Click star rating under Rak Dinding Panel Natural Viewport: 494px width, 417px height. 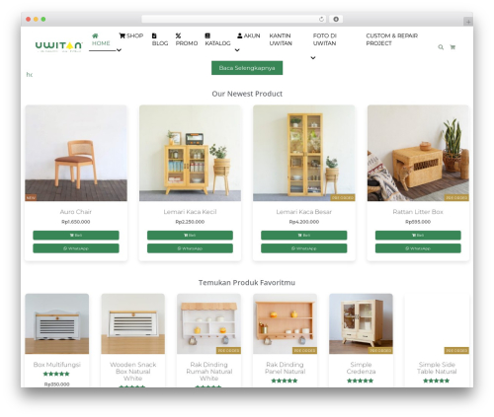pos(285,381)
